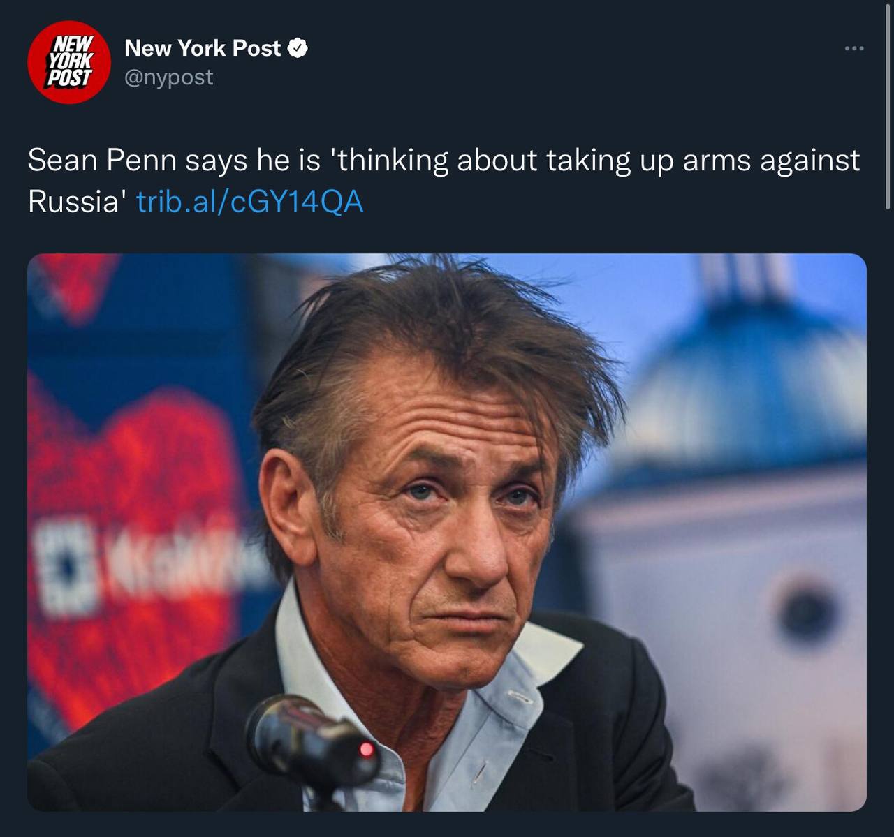
Task: Open the tweet's three-dot more options menu
Action: pos(853,49)
